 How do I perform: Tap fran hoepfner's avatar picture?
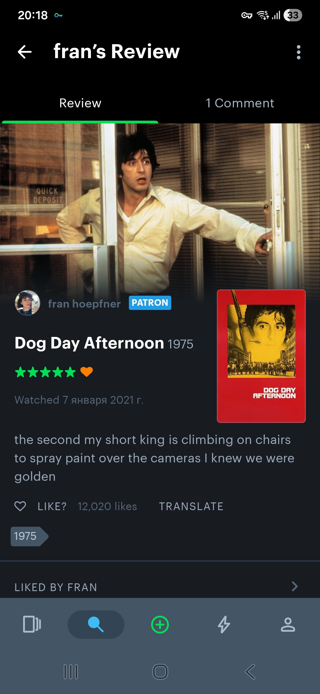tap(28, 303)
